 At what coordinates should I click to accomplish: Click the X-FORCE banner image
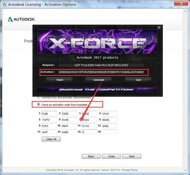pos(97,42)
